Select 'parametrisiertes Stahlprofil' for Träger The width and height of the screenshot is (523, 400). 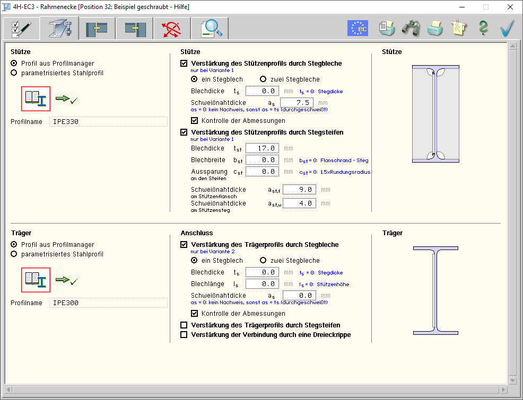coord(14,254)
